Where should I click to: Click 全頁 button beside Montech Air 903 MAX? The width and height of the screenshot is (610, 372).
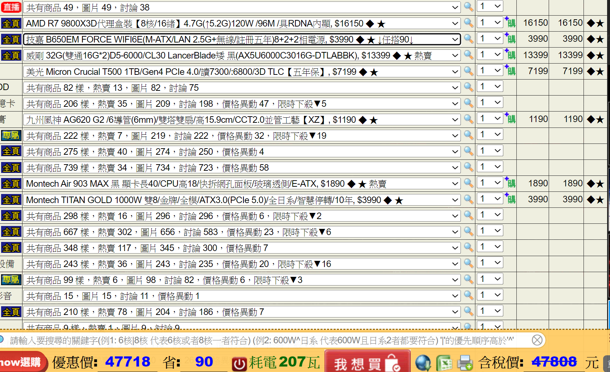[11, 184]
